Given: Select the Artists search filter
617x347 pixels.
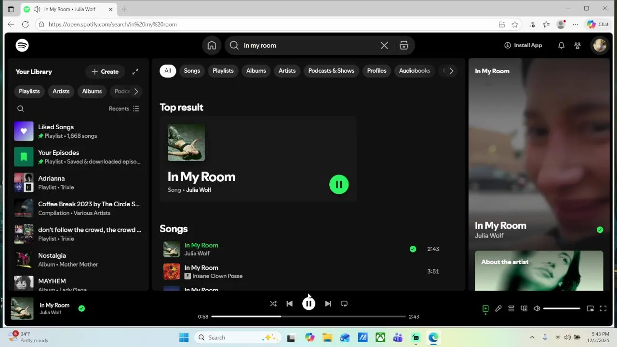Looking at the screenshot, I should (x=287, y=71).
